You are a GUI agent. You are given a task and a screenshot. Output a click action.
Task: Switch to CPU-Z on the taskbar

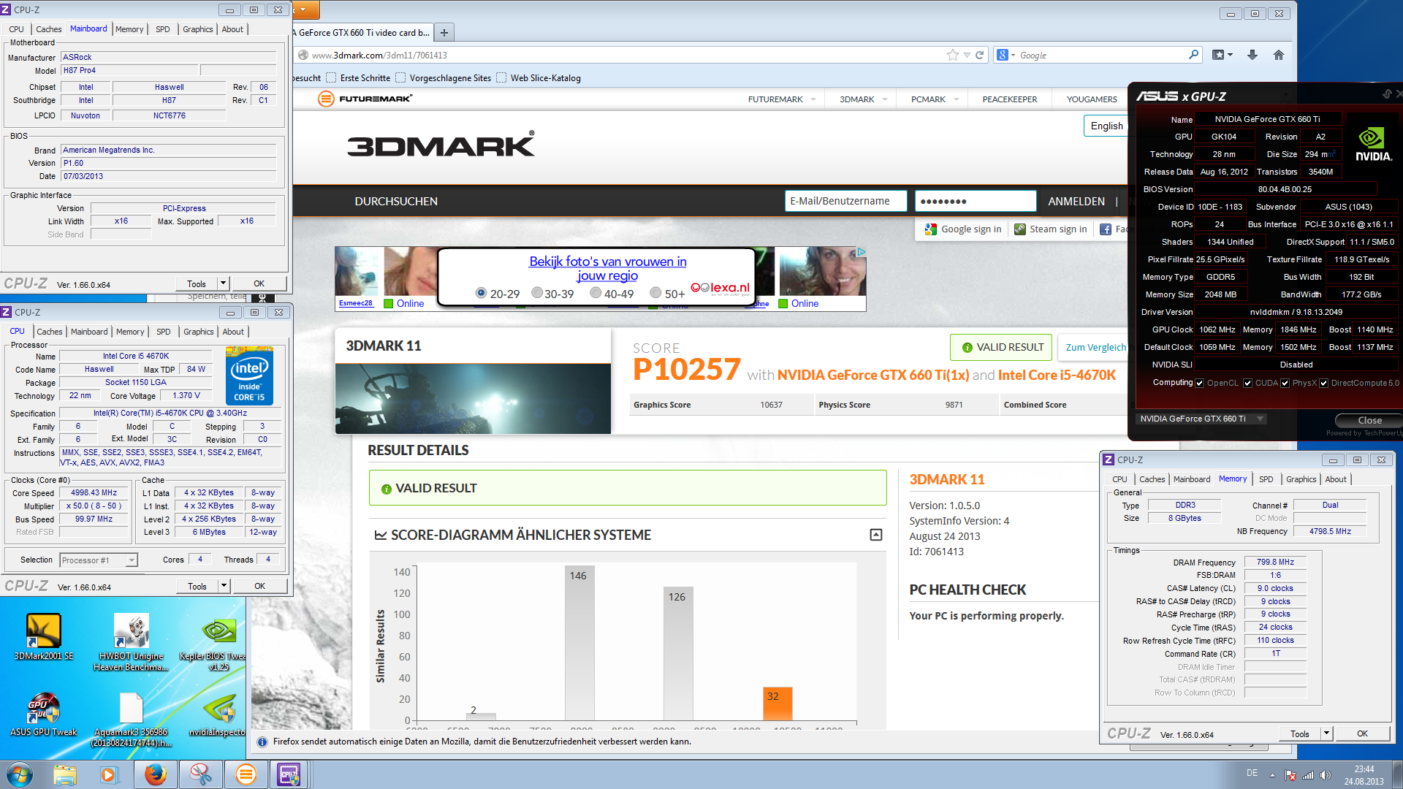coord(289,774)
